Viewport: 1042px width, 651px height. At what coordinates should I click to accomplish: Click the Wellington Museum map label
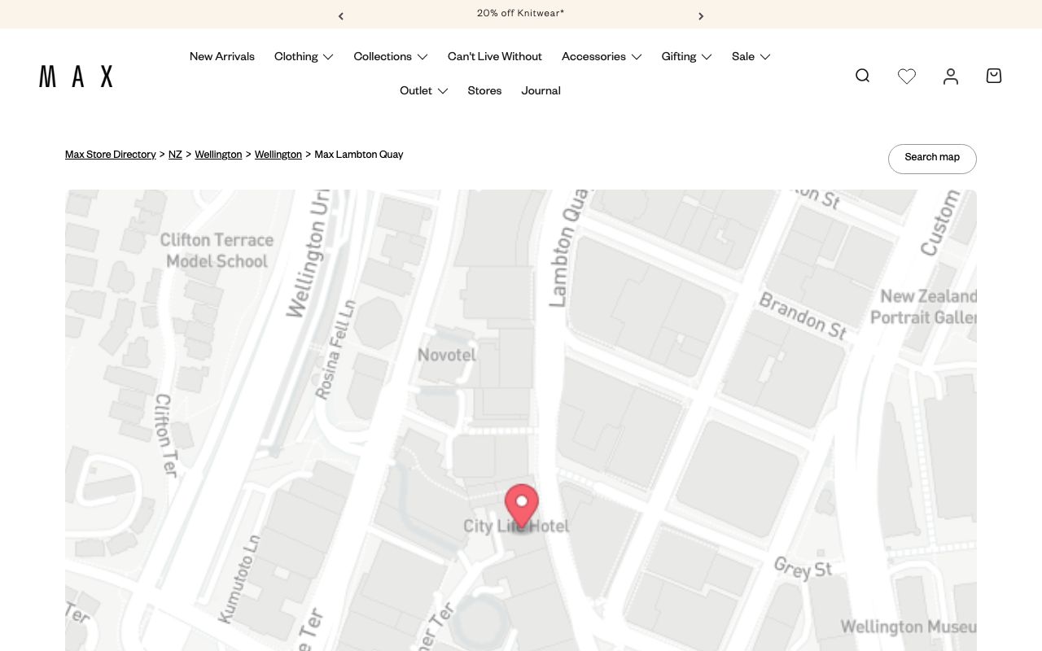tap(908, 627)
